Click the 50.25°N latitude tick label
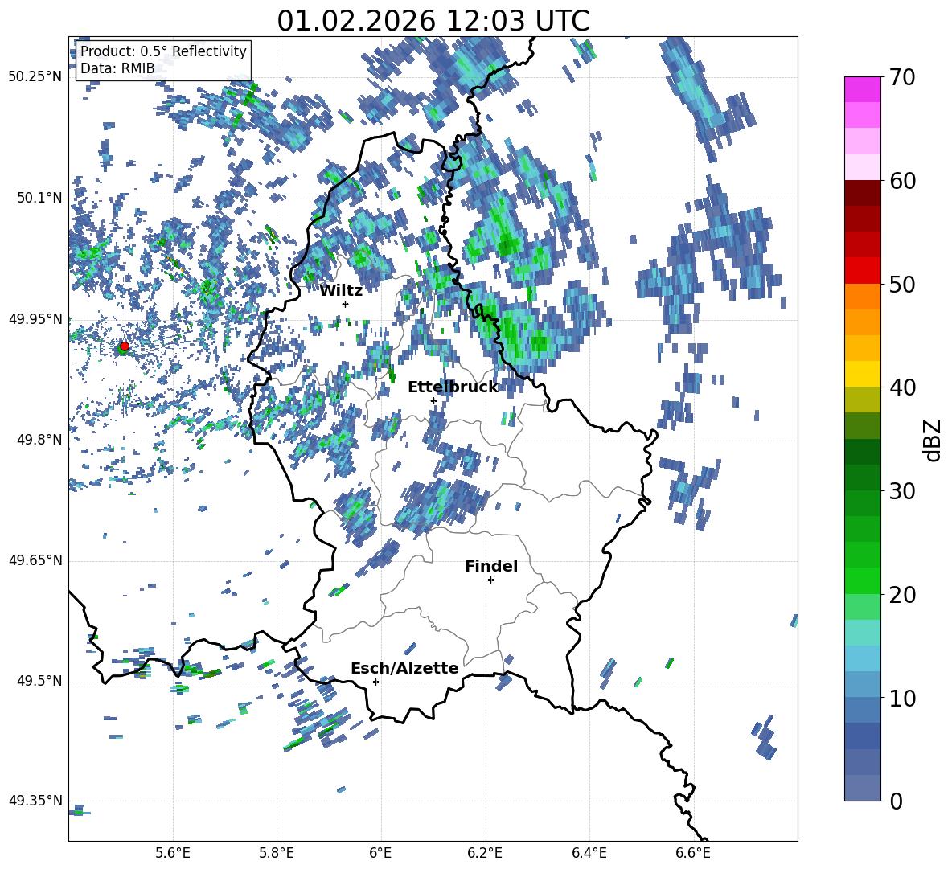This screenshot has height=869, width=952. (x=35, y=77)
